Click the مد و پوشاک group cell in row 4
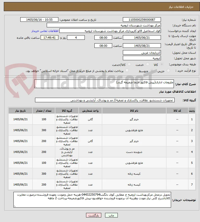The width and height of the screenshot is (200, 222). pyautogui.click(x=67, y=152)
